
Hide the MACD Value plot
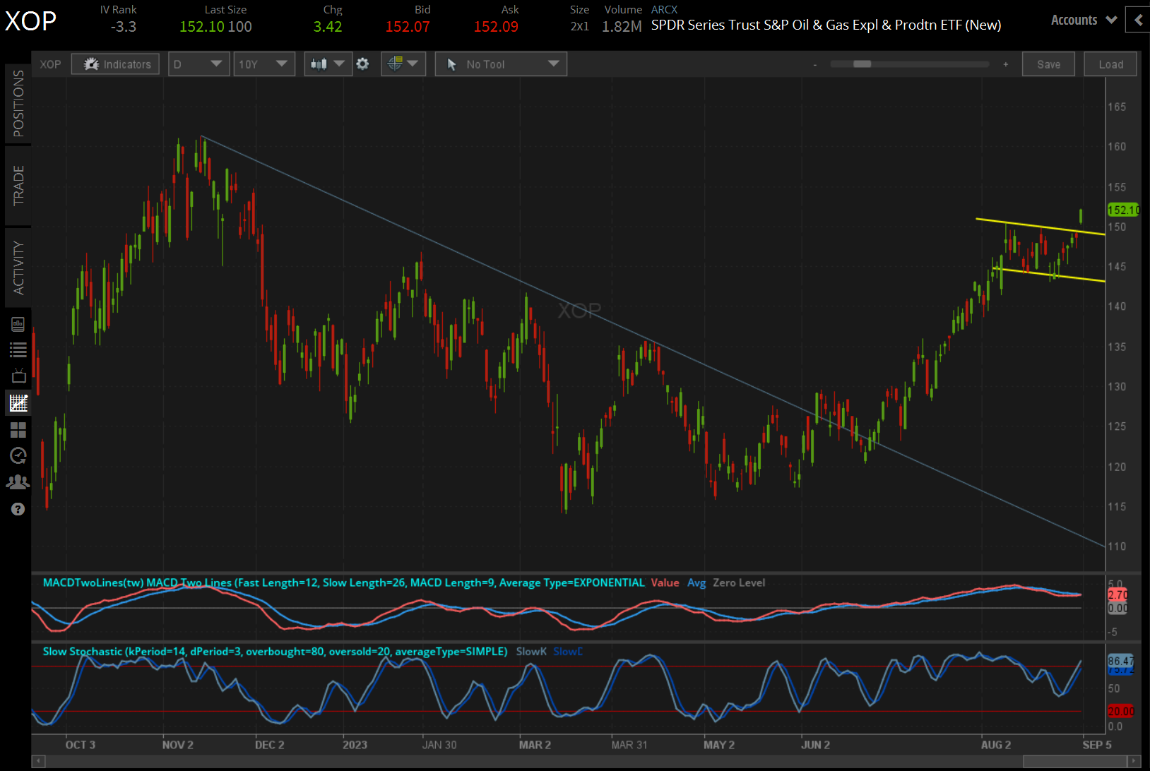click(665, 582)
